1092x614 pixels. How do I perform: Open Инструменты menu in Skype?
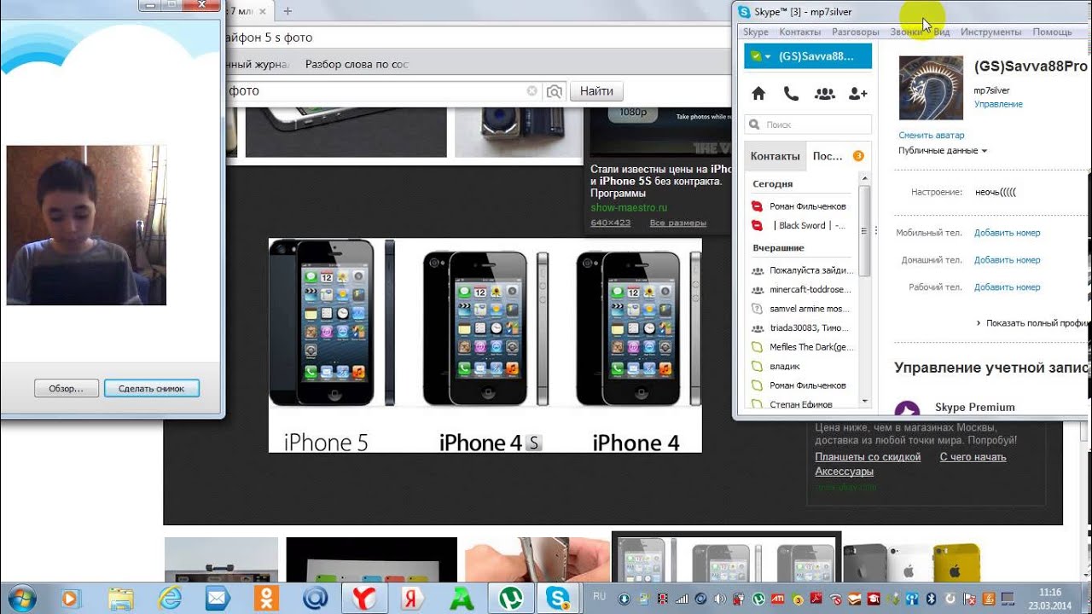coord(990,32)
